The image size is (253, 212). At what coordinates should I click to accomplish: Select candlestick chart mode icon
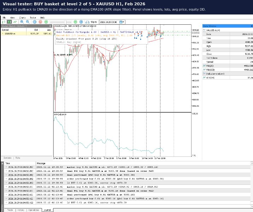tap(9, 22)
